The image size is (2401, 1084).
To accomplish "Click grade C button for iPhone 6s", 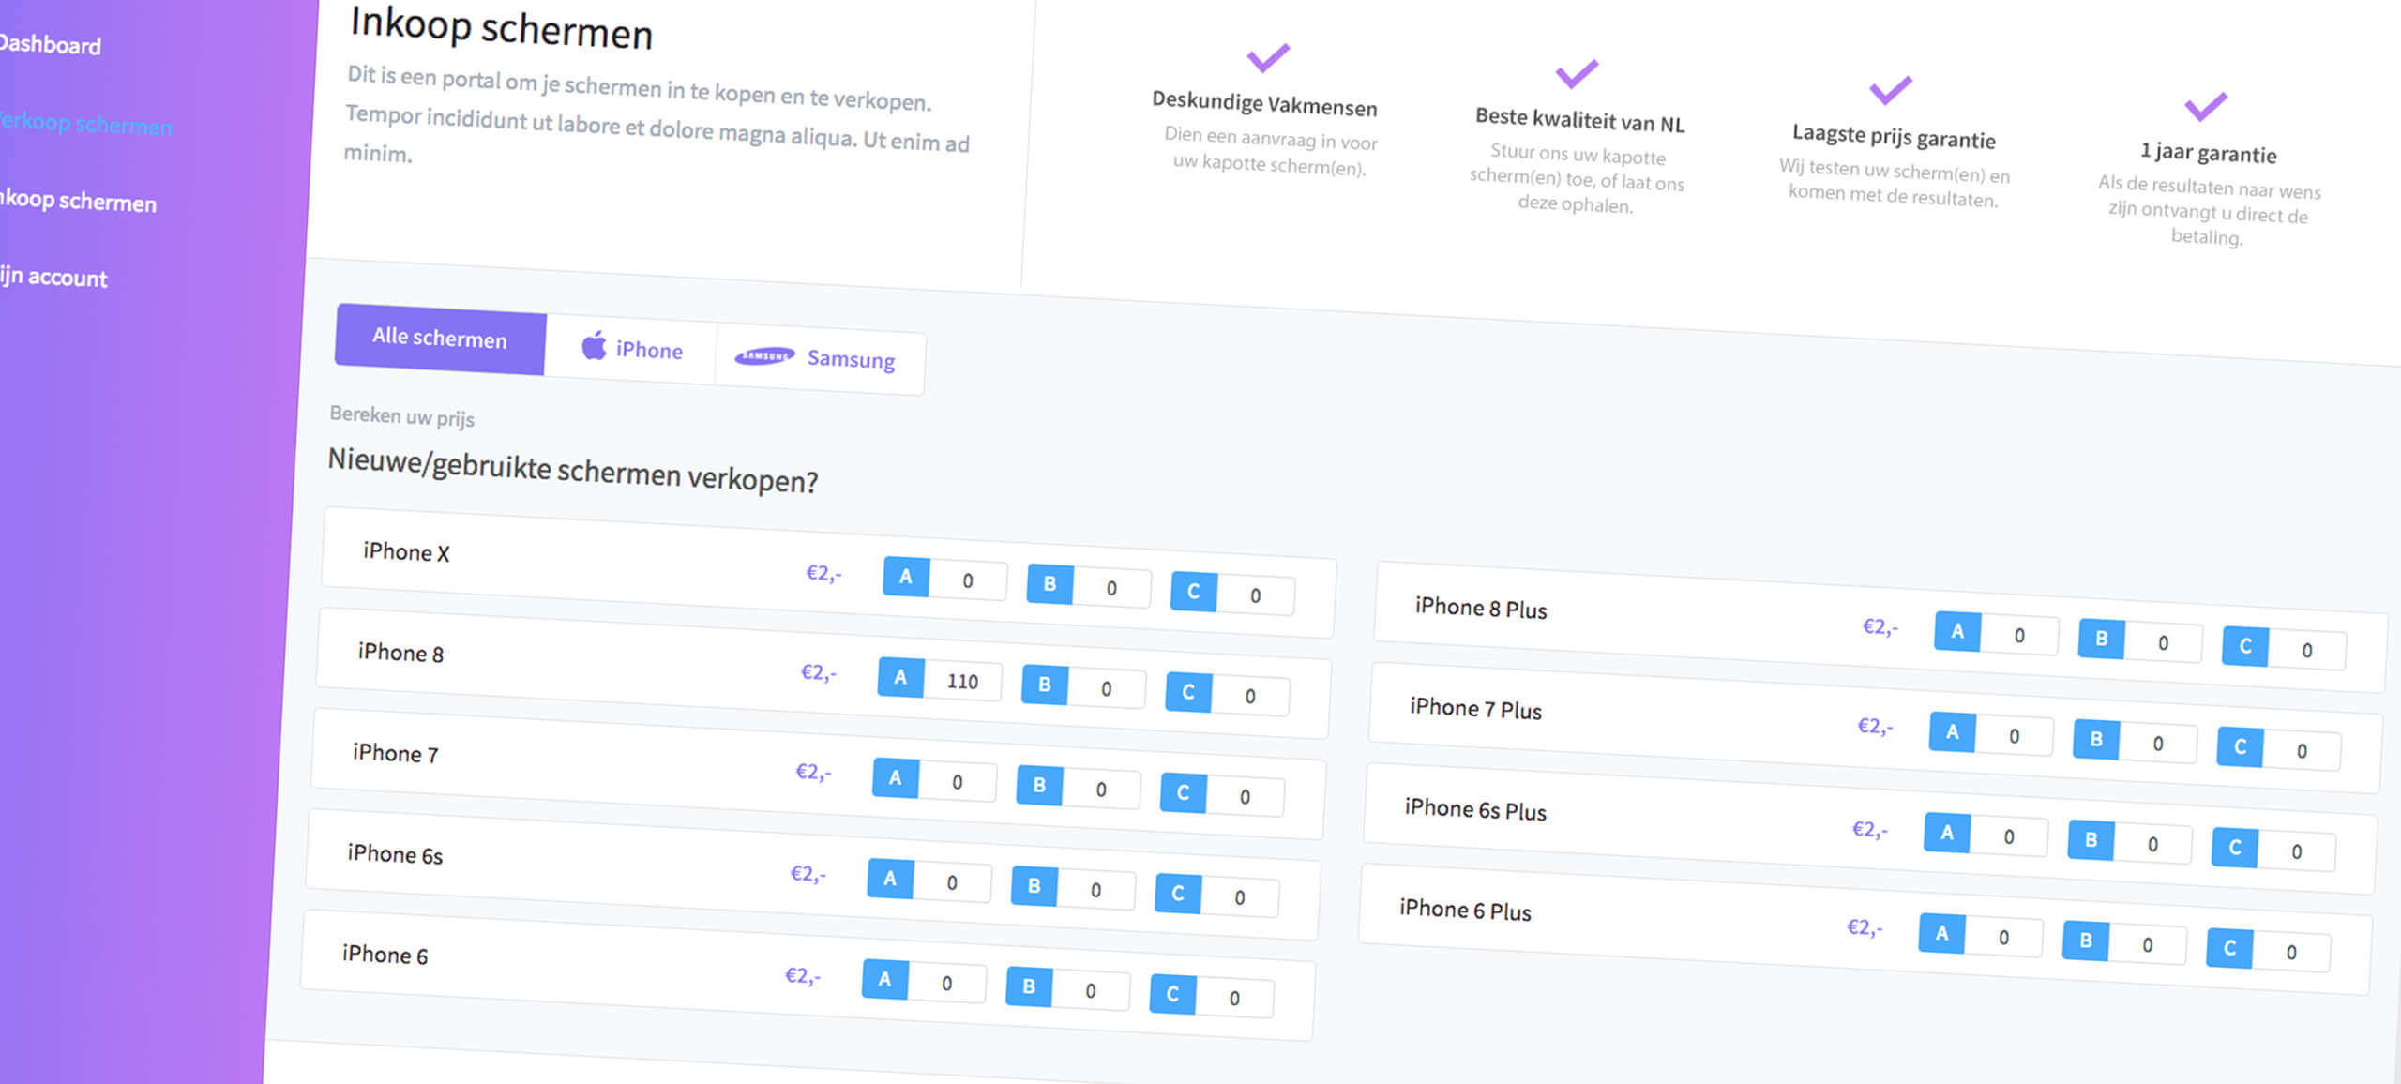I will (x=1178, y=893).
